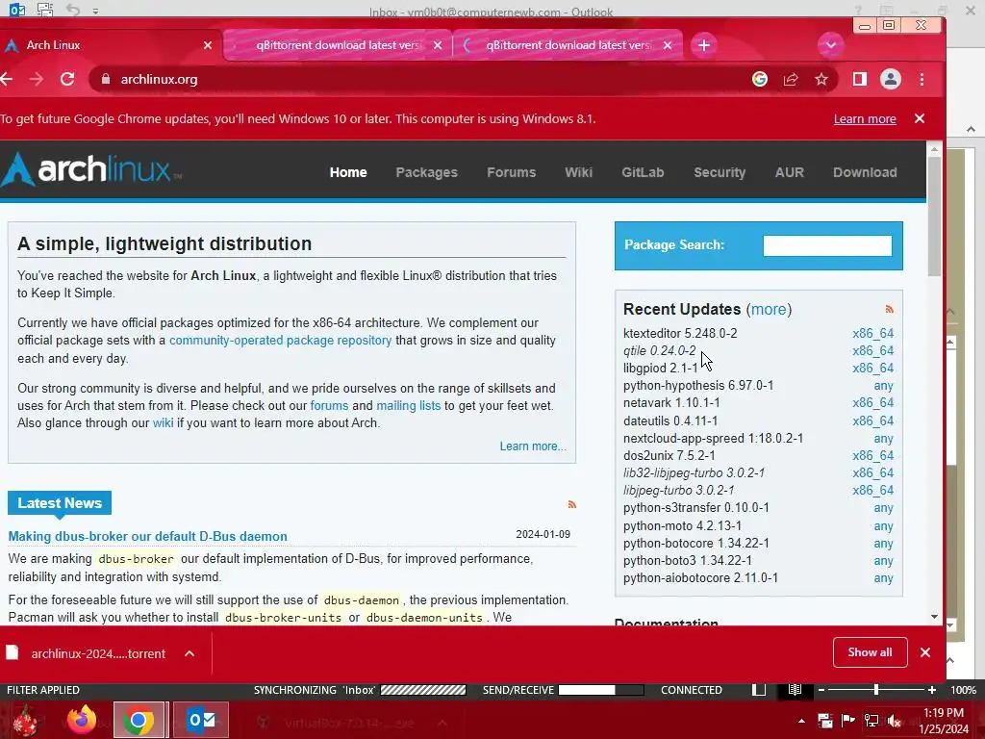
Task: Open Chrome side panel icon
Action: (859, 79)
